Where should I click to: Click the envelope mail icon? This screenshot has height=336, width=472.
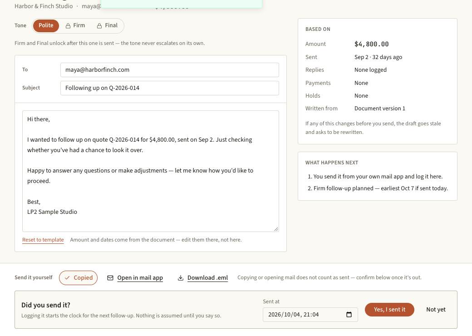(110, 278)
